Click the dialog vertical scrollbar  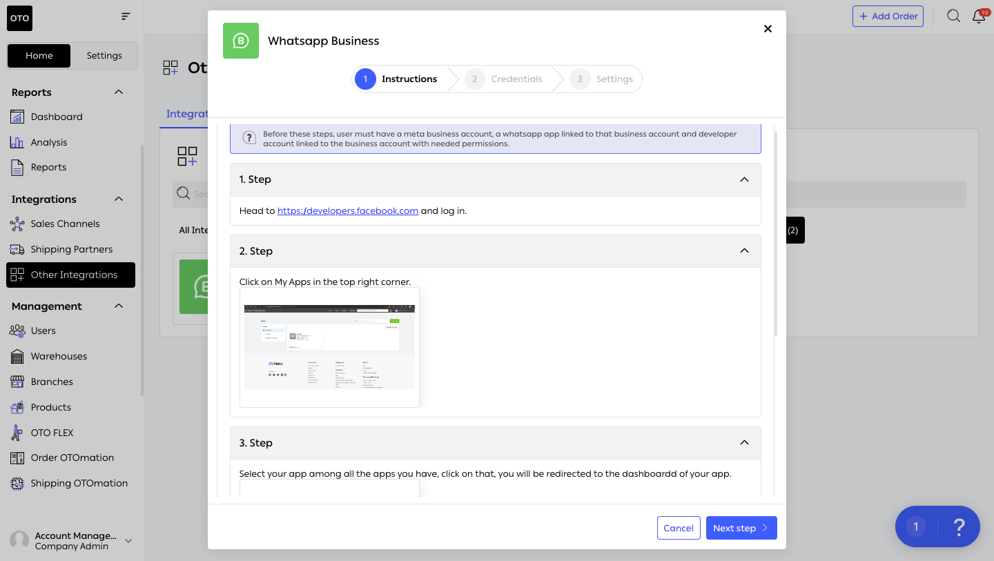pyautogui.click(x=777, y=233)
